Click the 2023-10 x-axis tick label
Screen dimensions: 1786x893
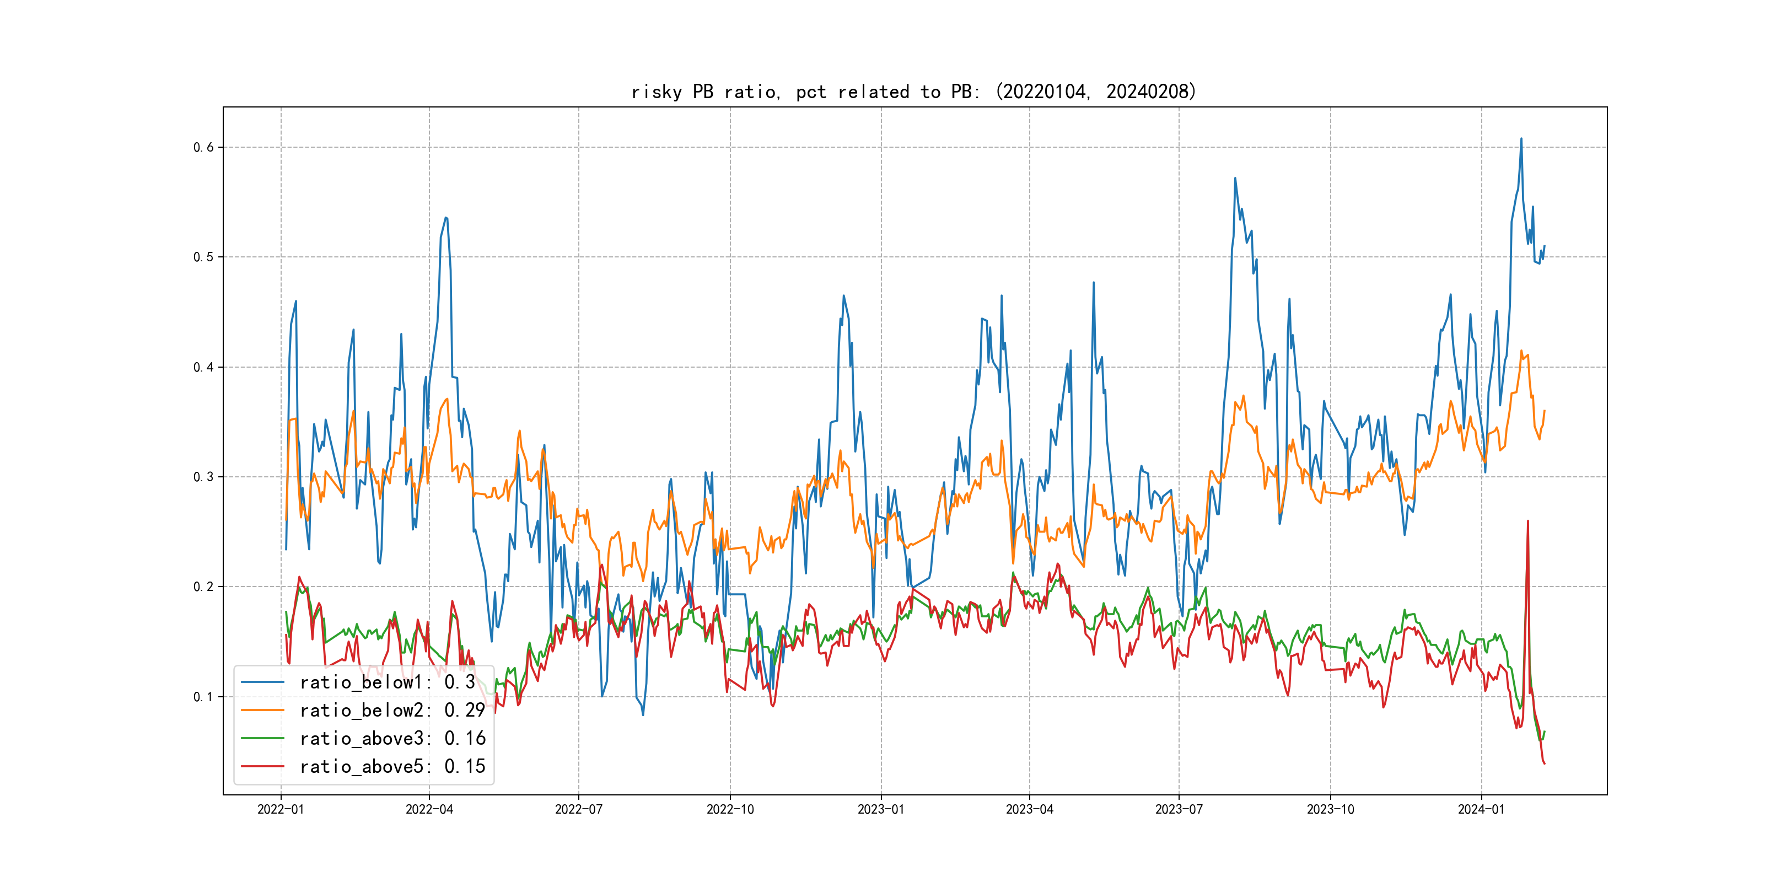1330,809
